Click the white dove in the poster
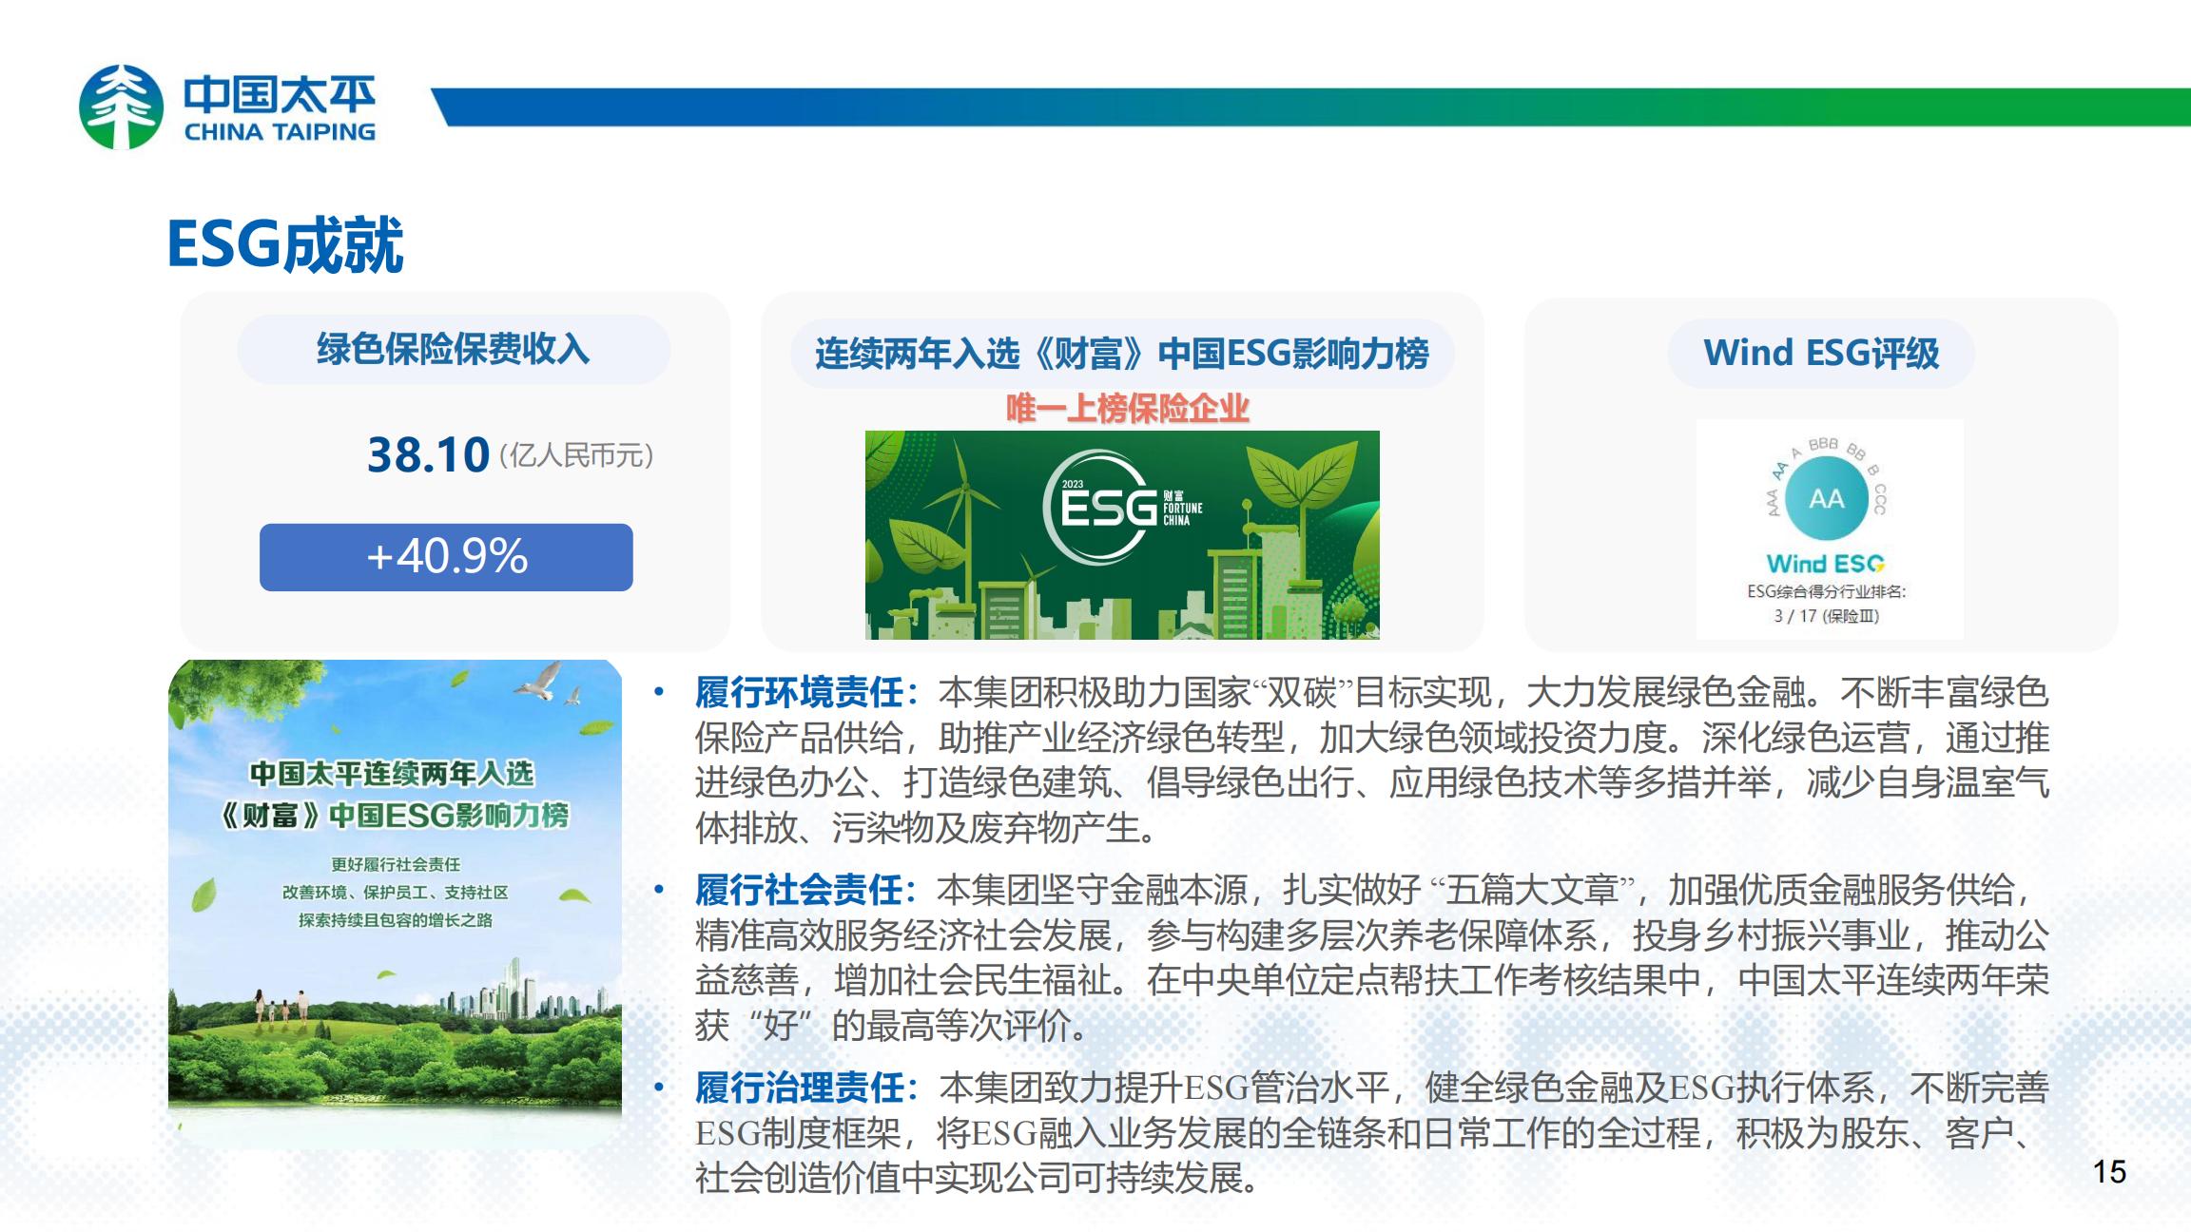The width and height of the screenshot is (2191, 1232). pos(540,681)
